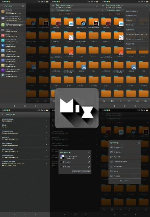
Task: Tap the reset button beside Добавить in skins dialog
Action: pyautogui.click(x=77, y=171)
